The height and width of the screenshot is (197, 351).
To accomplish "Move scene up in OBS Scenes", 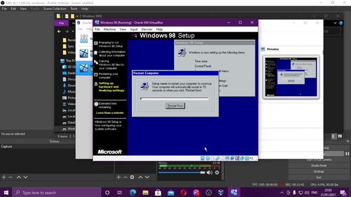I will [x=19, y=177].
